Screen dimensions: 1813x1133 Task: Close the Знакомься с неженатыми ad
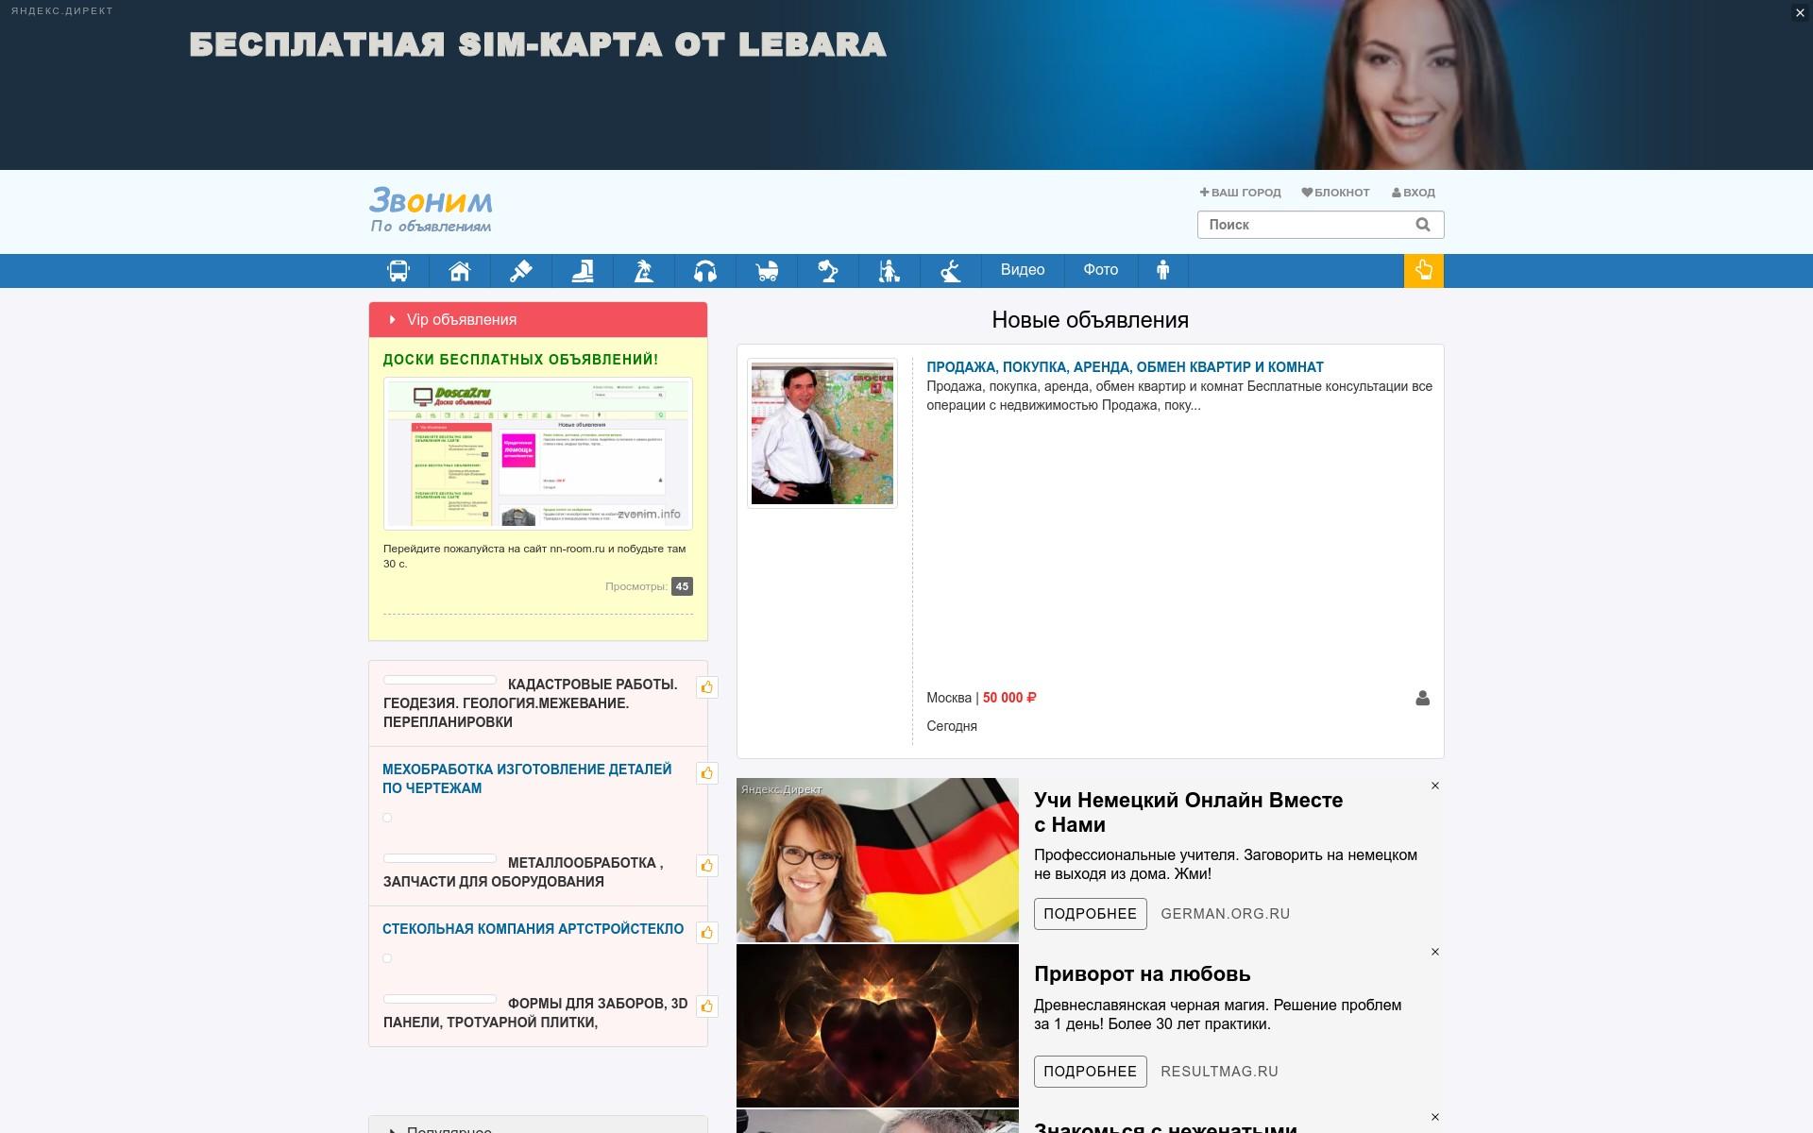coord(1435,1117)
